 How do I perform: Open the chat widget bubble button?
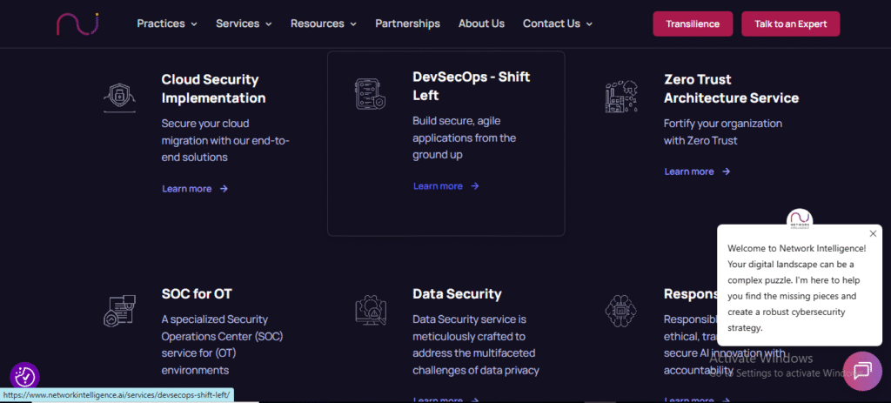point(862,371)
